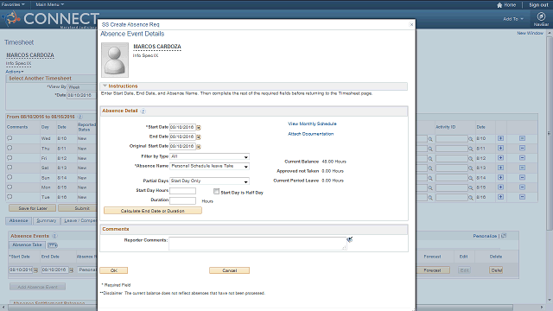Collapse the Instructions section
Image resolution: width=553 pixels, height=311 pixels.
pos(105,86)
